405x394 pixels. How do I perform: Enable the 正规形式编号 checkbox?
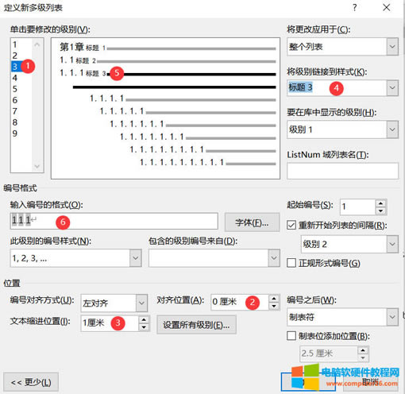click(x=291, y=263)
